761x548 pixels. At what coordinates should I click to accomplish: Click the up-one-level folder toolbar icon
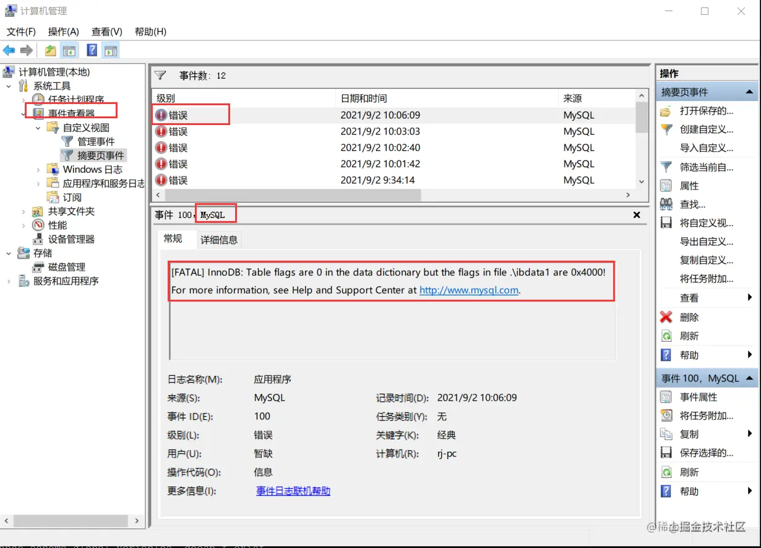coord(51,51)
